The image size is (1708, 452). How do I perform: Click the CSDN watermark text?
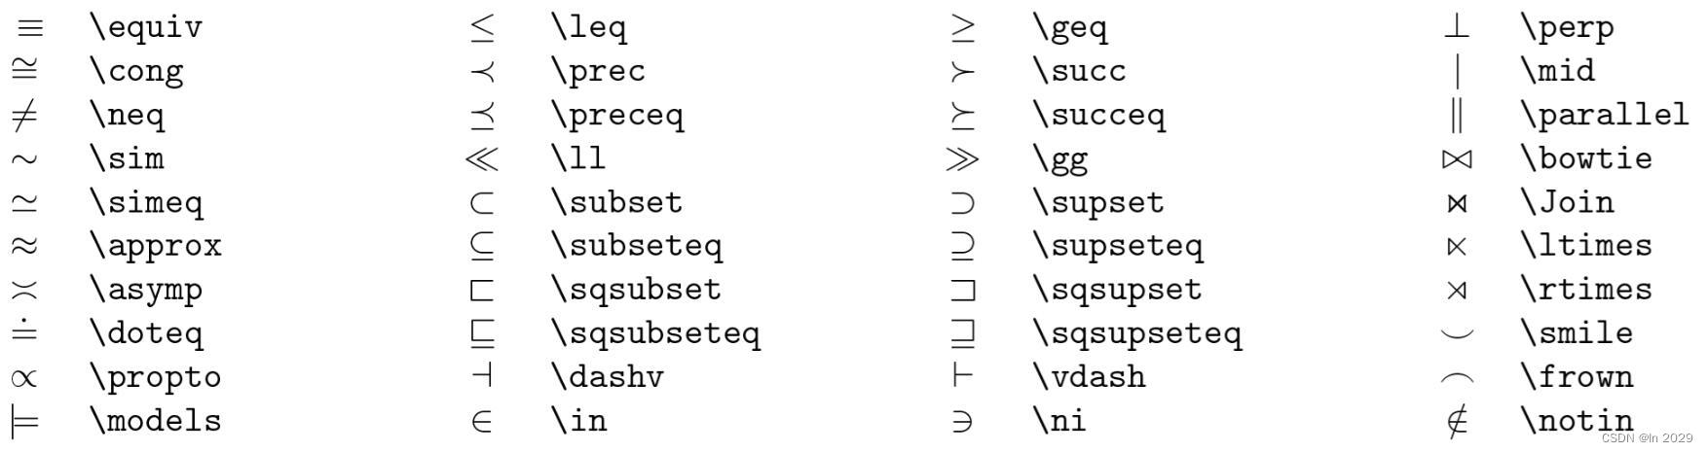click(x=1647, y=438)
